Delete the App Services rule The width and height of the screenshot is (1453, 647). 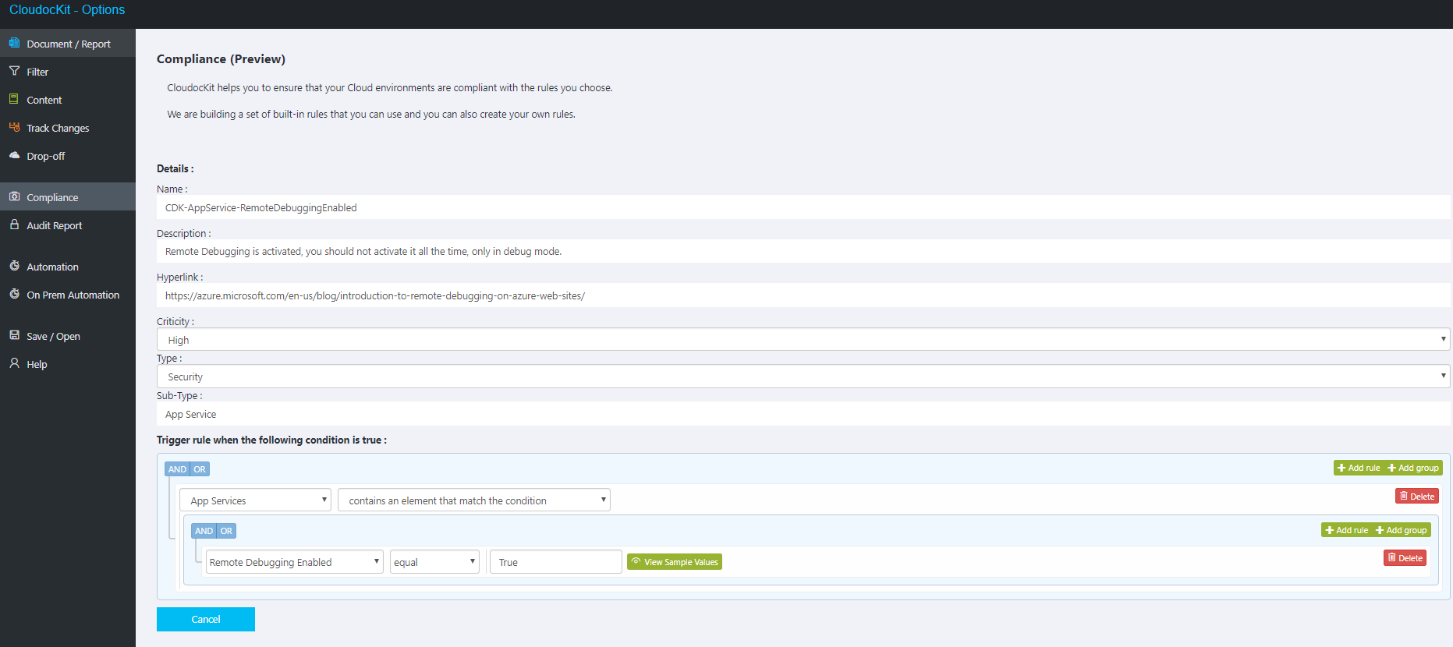[1417, 496]
